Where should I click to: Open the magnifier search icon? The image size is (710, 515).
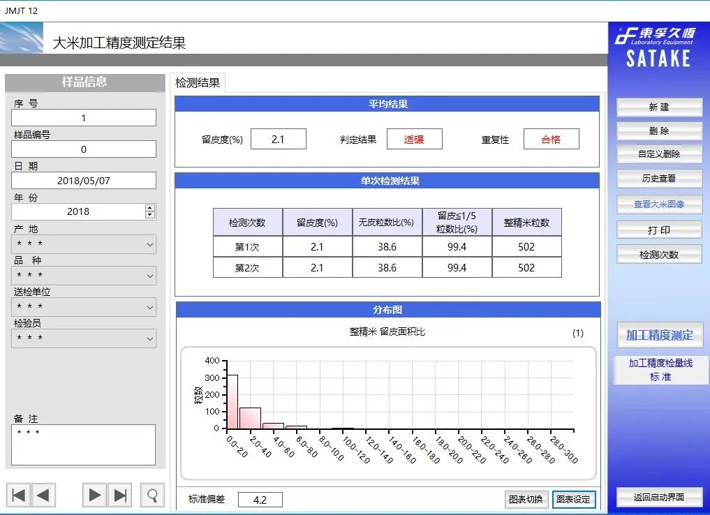tap(152, 495)
